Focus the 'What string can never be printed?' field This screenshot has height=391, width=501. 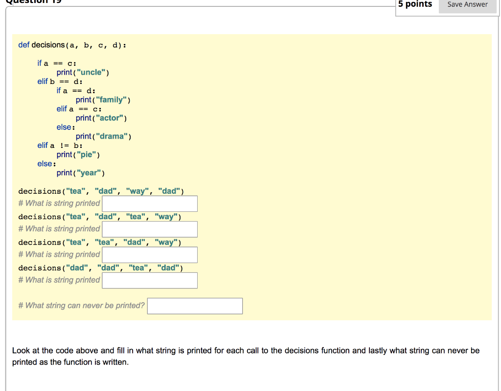pyautogui.click(x=195, y=306)
